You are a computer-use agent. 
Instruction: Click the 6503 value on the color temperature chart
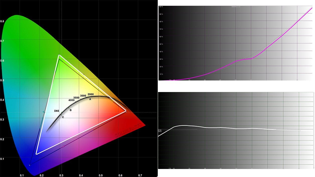point(160,132)
